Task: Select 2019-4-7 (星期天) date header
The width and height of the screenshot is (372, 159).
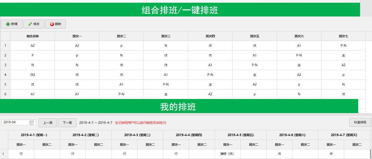Action: [344, 135]
